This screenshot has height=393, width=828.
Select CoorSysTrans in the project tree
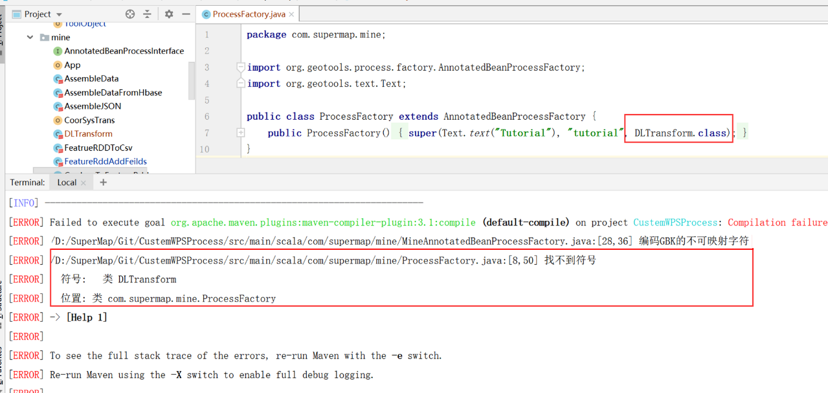click(x=89, y=120)
